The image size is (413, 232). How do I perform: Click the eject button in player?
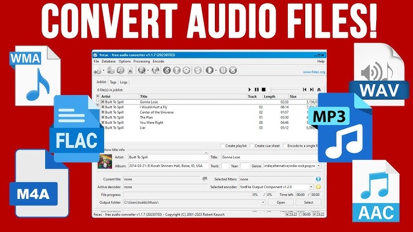[318, 90]
